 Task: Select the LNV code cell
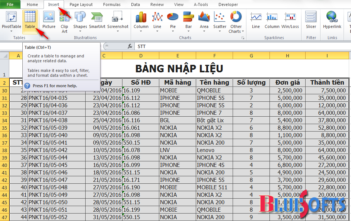click(x=178, y=150)
